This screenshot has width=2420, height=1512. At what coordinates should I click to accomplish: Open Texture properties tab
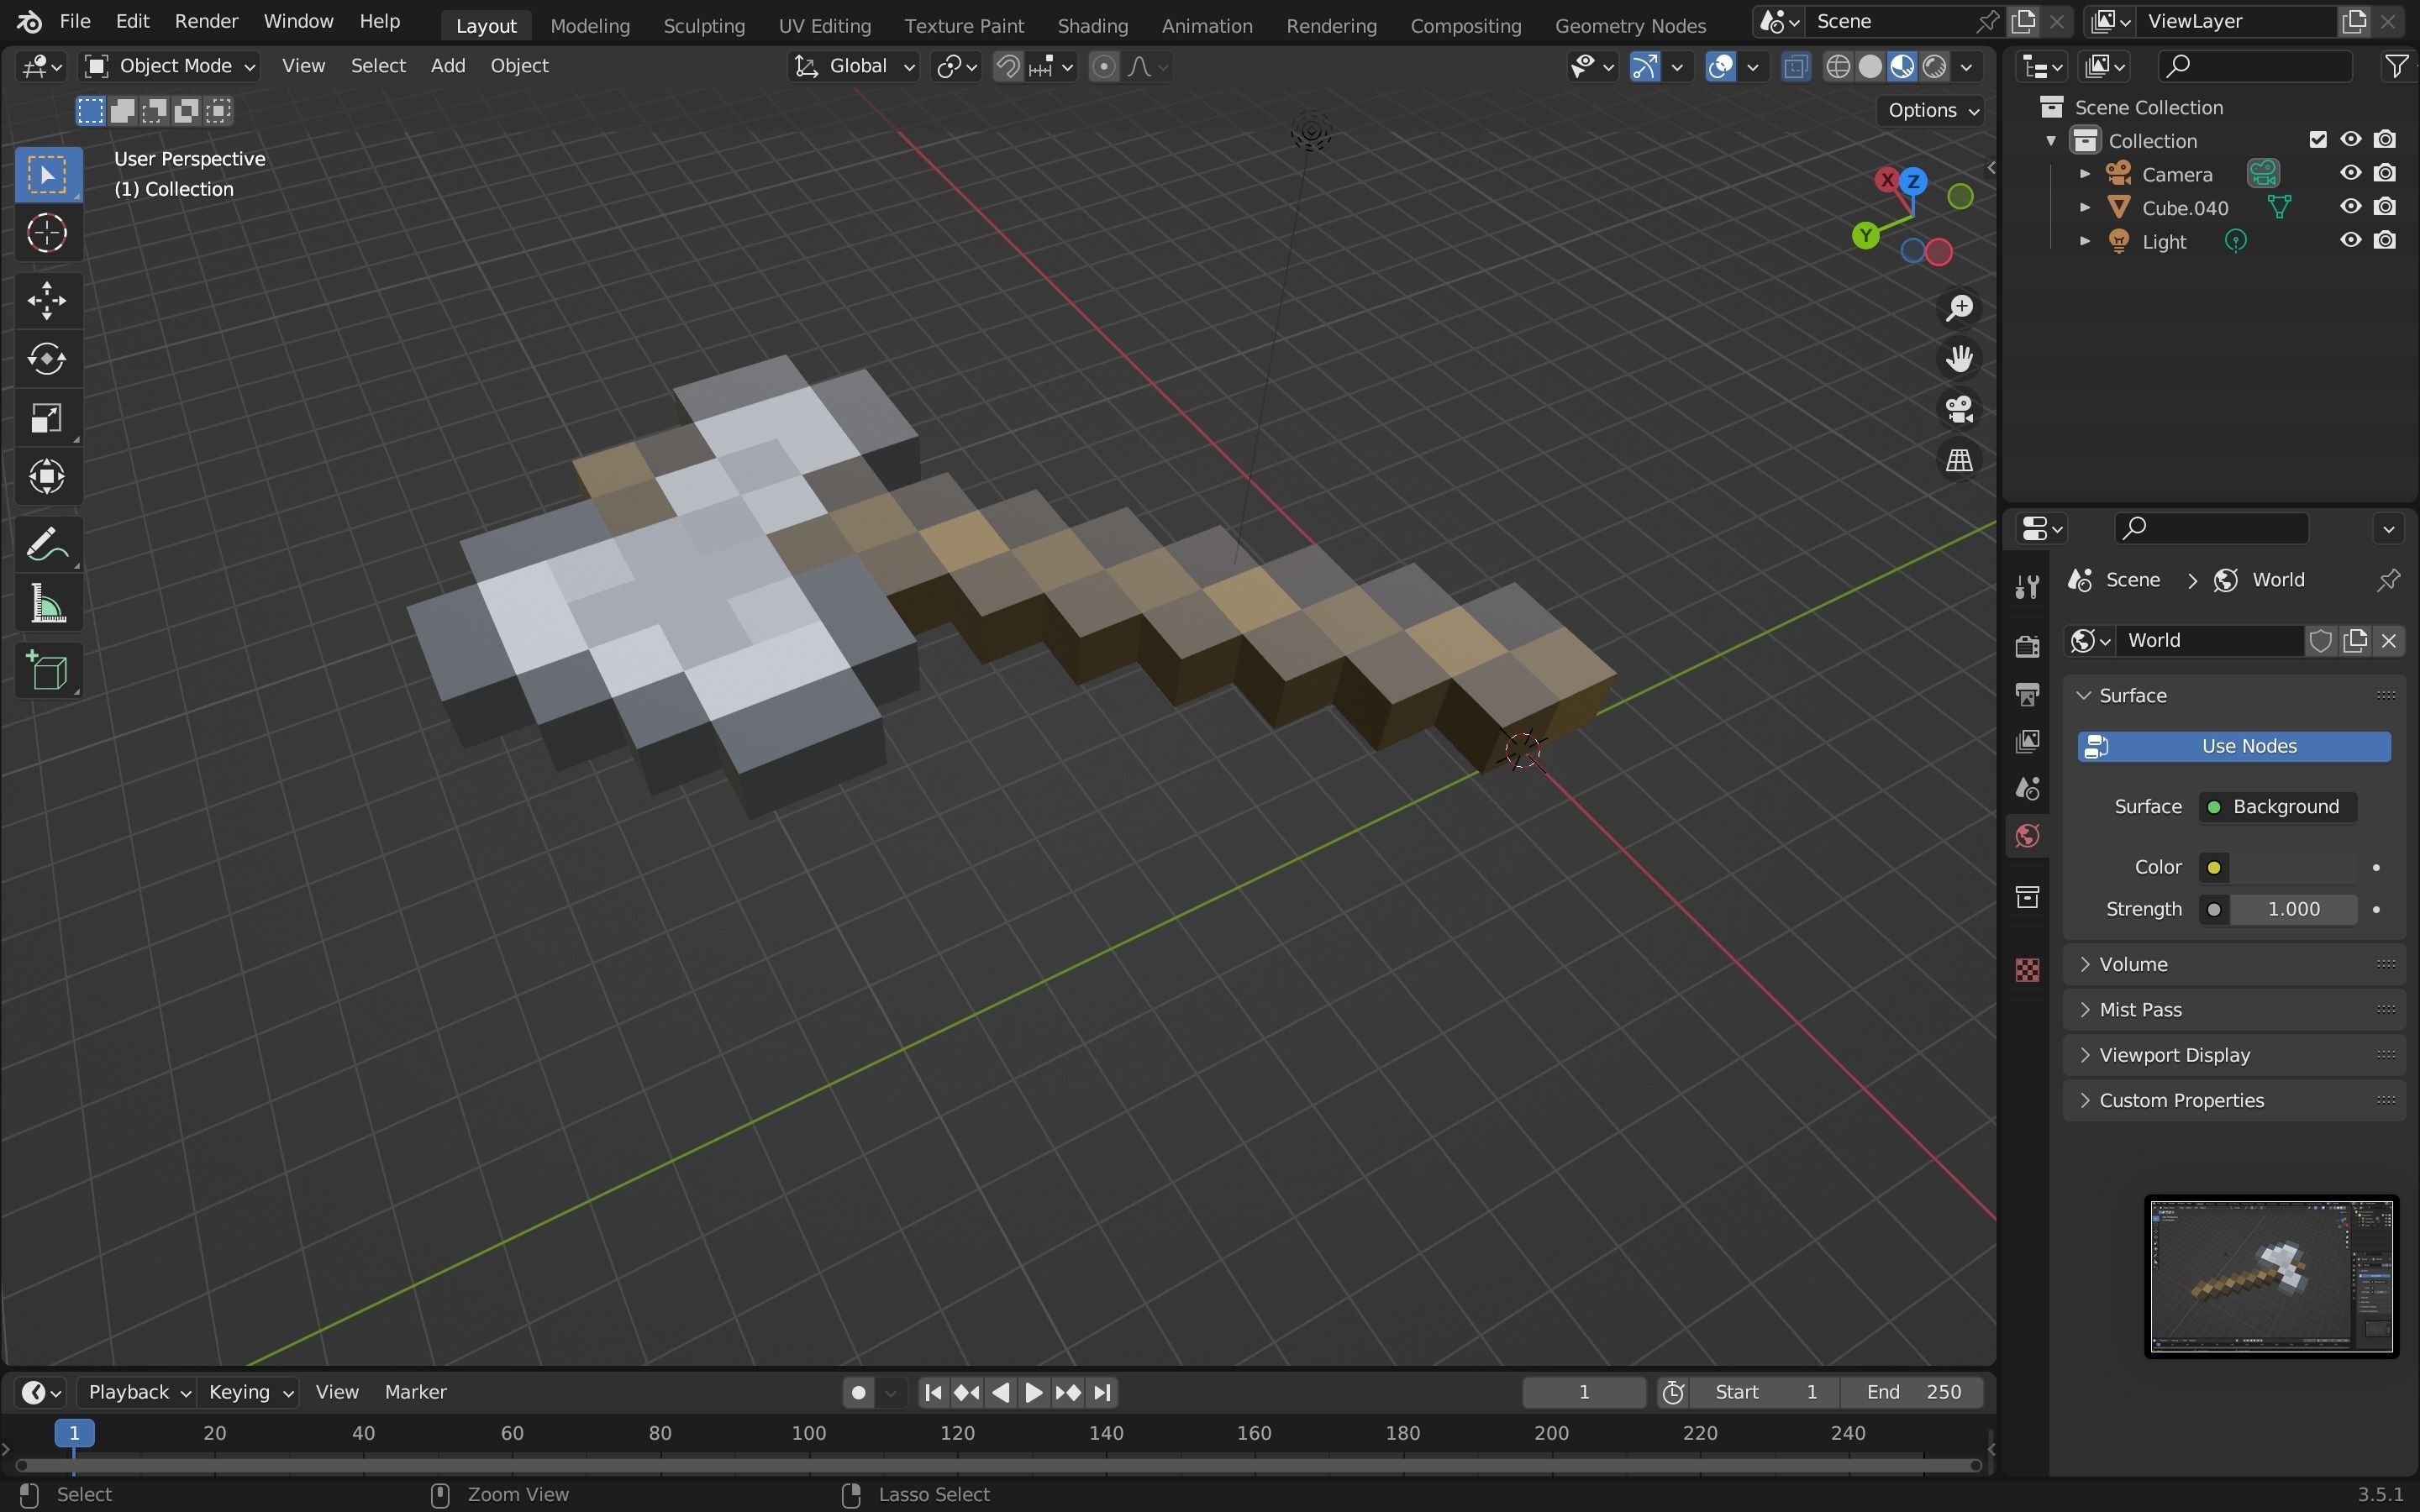(x=2027, y=969)
